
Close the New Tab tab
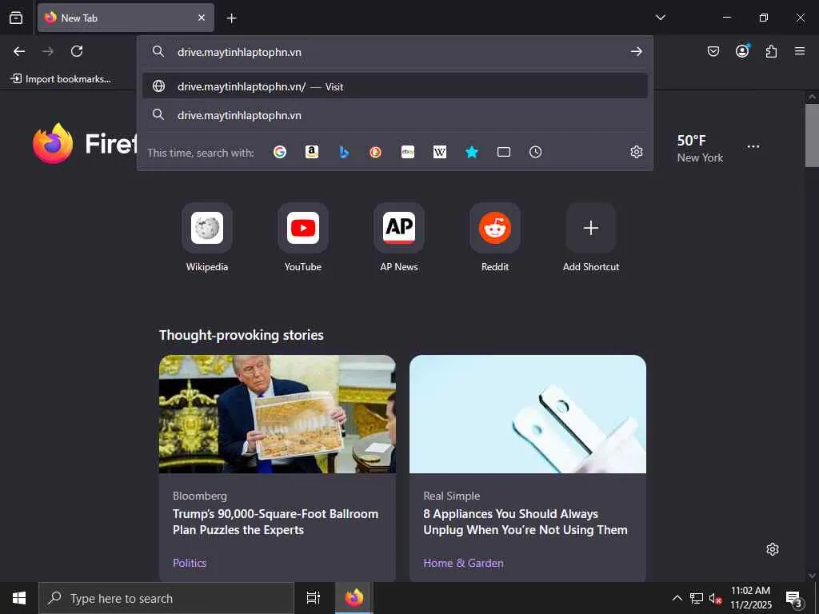202,18
